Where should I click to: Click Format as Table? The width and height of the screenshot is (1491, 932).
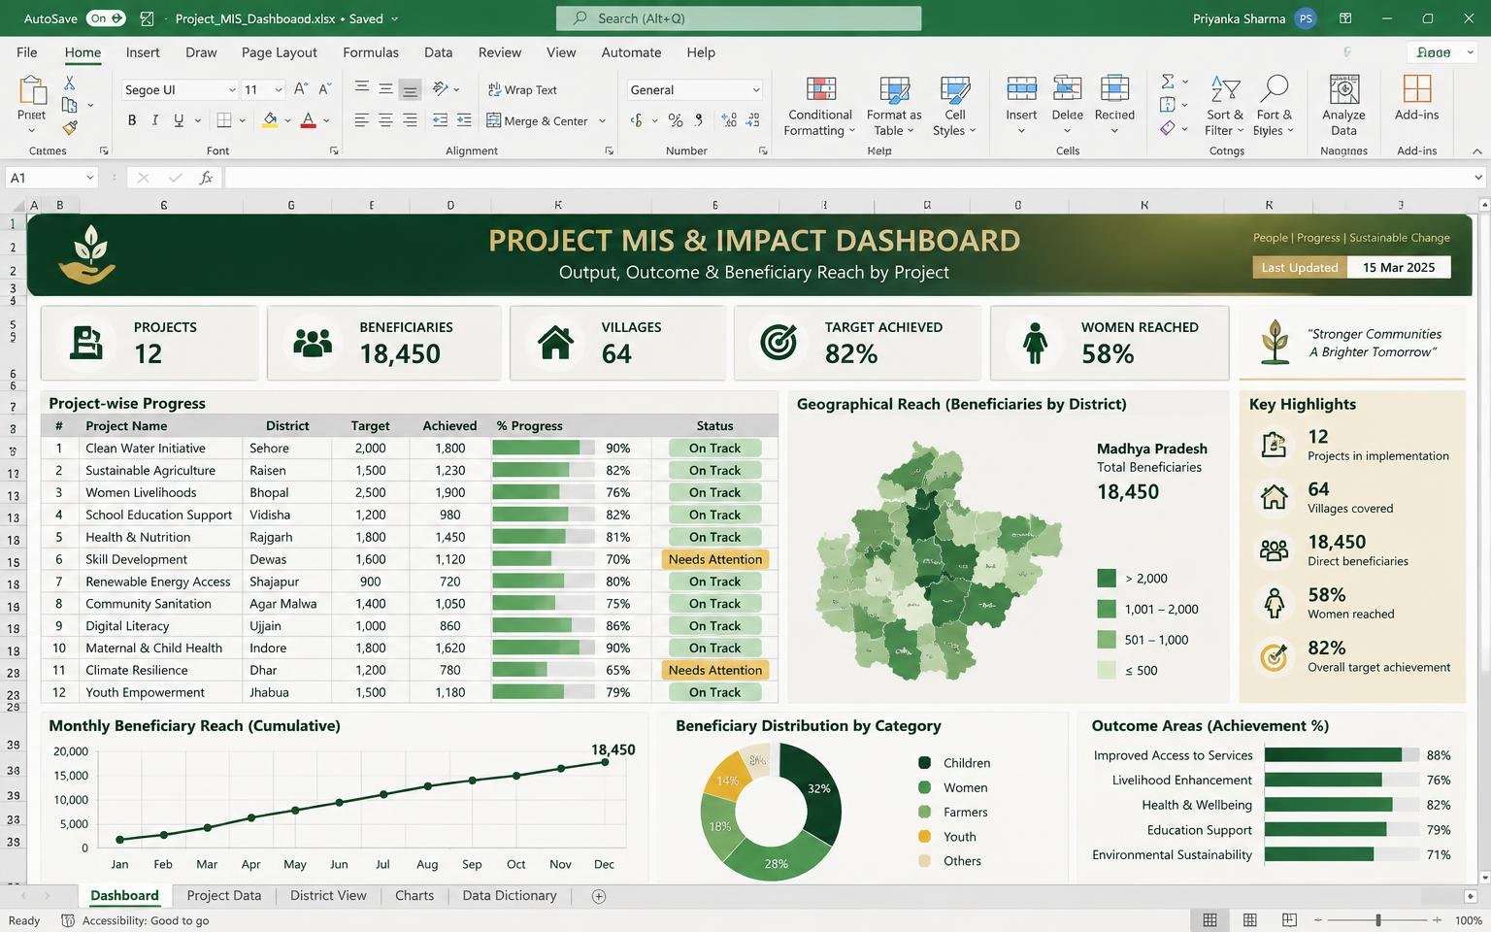(x=894, y=107)
